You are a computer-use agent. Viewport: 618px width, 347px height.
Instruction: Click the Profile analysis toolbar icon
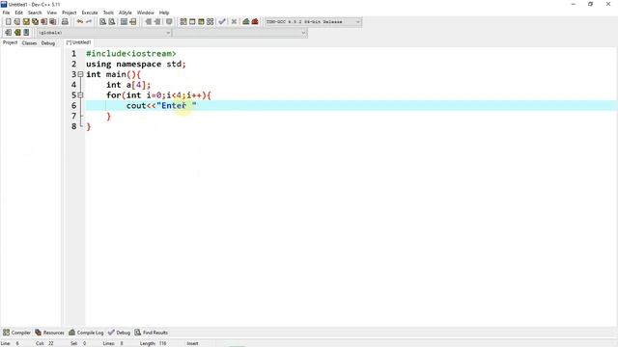246,21
